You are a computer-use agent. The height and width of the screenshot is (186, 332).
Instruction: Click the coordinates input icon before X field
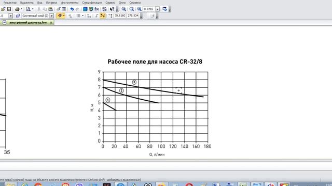click(x=110, y=16)
